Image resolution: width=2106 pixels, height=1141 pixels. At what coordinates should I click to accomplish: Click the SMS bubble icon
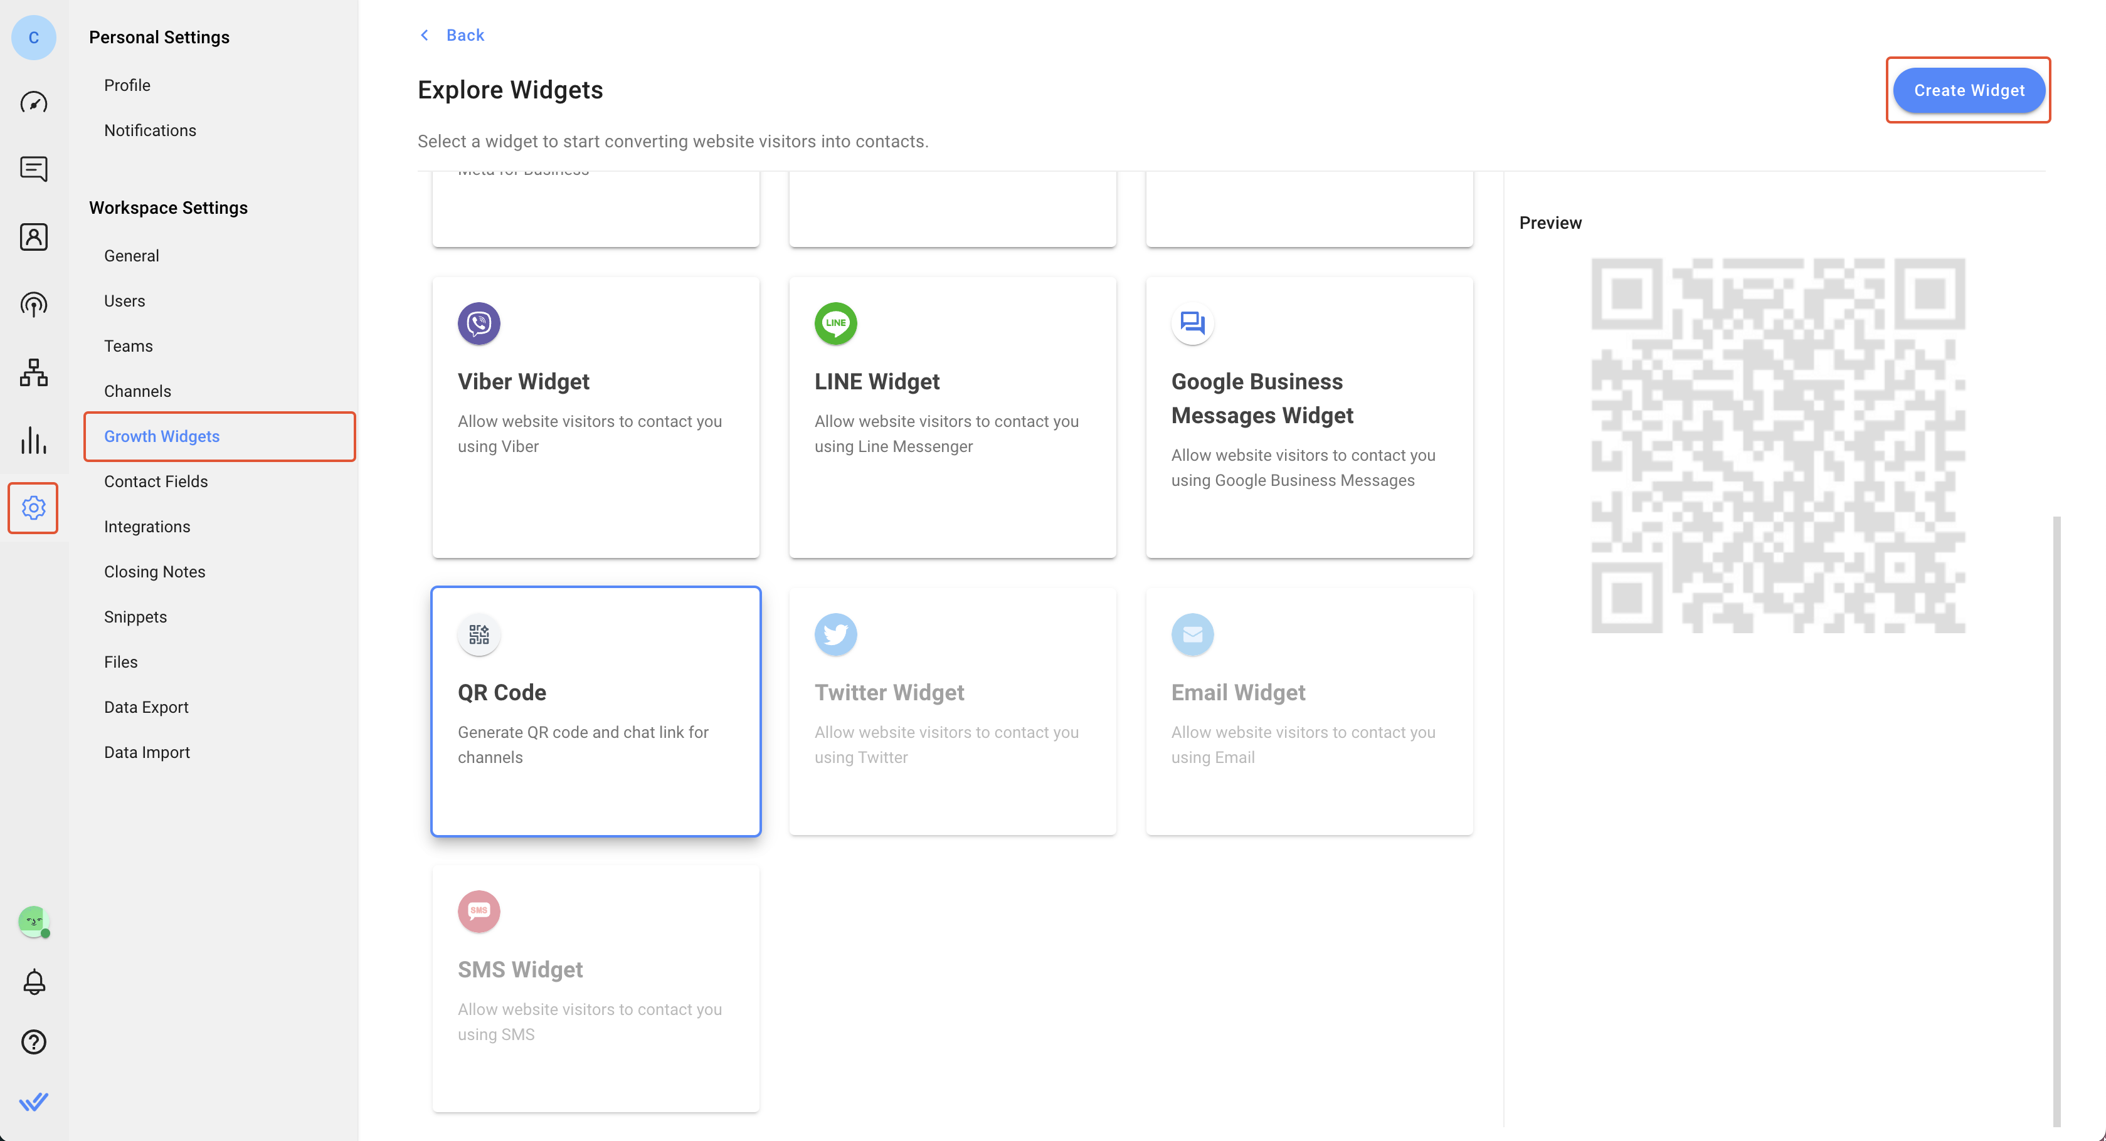coord(479,912)
